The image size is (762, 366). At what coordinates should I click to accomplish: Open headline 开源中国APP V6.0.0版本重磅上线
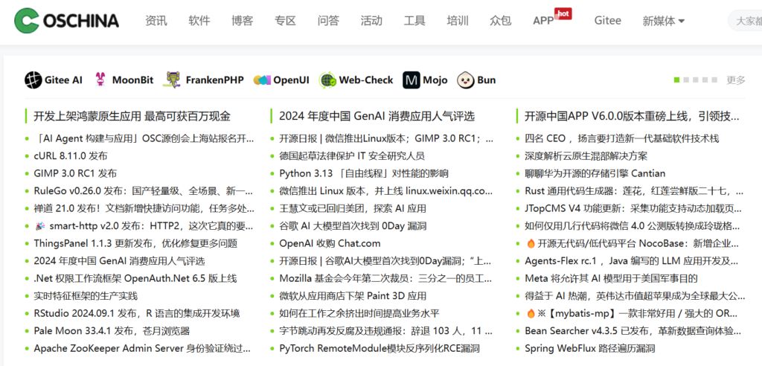[632, 116]
